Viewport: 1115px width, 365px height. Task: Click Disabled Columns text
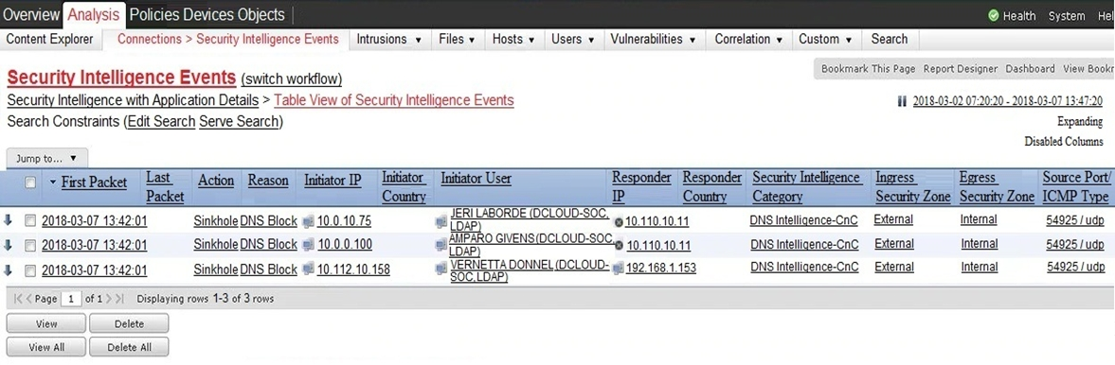pyautogui.click(x=1064, y=141)
